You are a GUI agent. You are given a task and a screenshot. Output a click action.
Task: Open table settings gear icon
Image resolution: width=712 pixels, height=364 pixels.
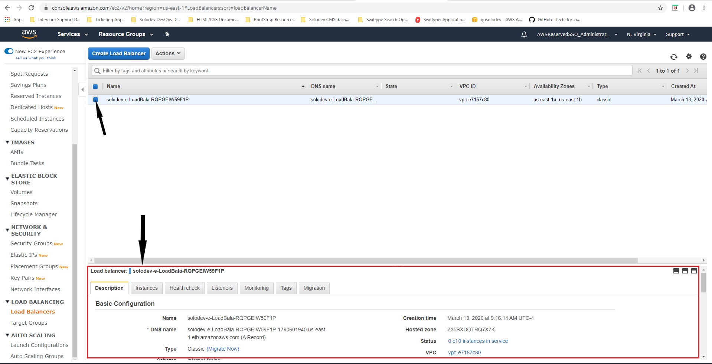[689, 56]
